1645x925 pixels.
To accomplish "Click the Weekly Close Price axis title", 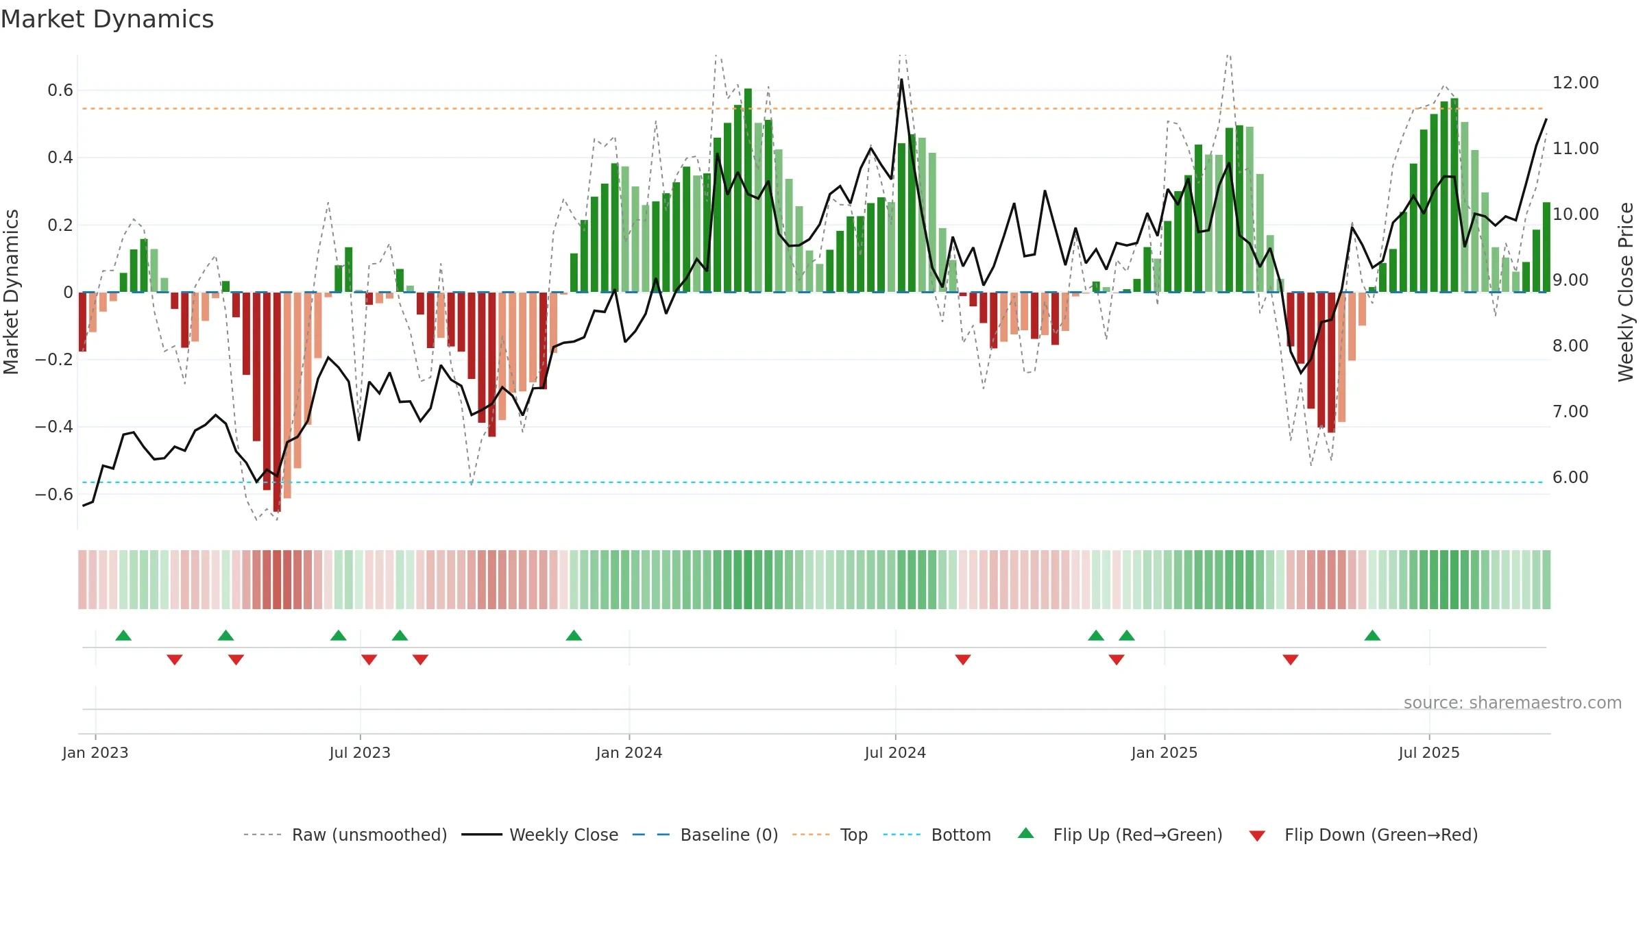I will pyautogui.click(x=1626, y=292).
